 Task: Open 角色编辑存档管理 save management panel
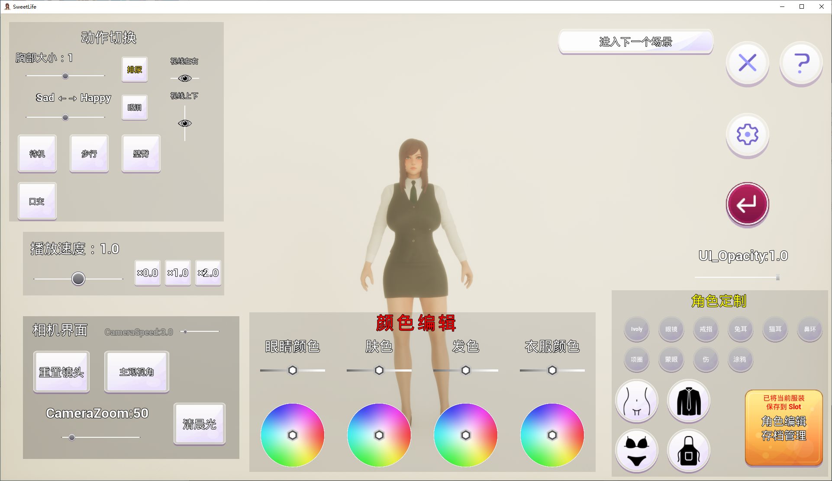click(x=784, y=428)
